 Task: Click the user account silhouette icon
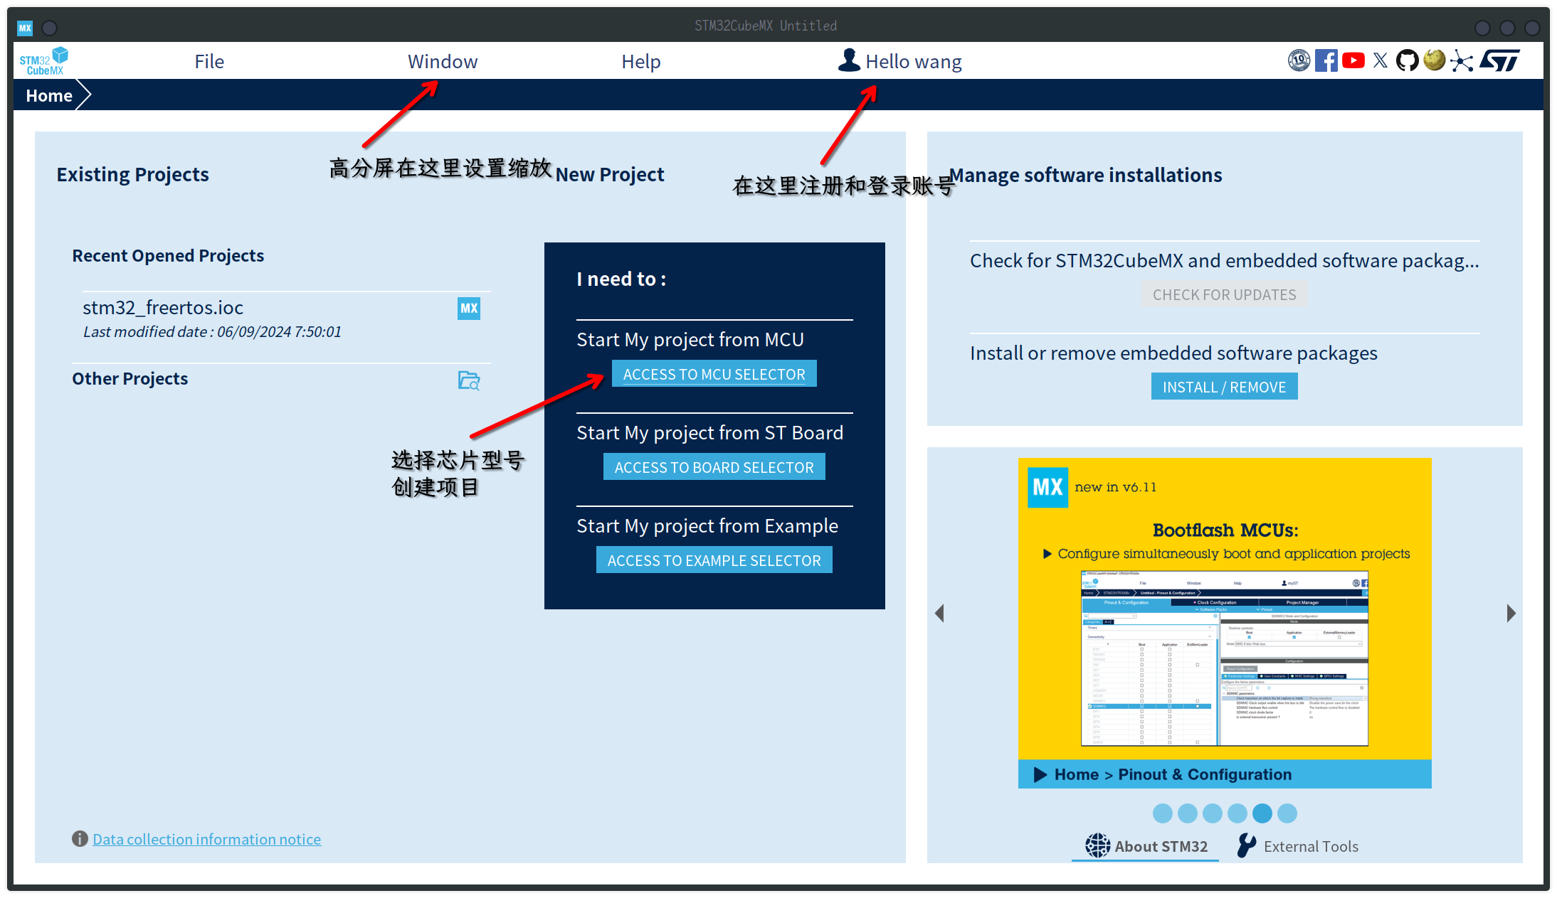[x=849, y=60]
